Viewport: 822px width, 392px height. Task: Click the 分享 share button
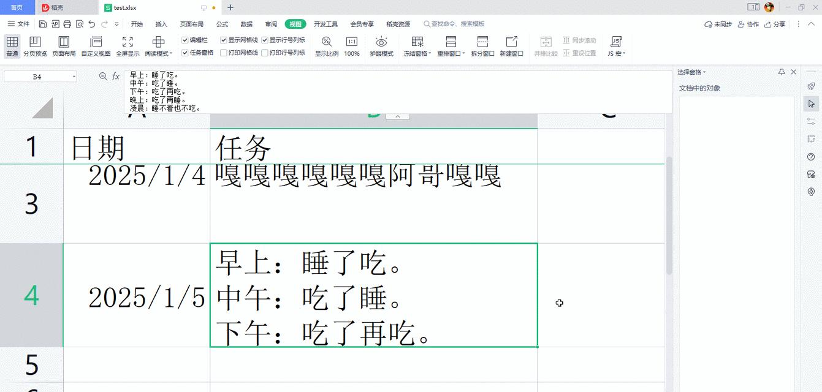774,24
